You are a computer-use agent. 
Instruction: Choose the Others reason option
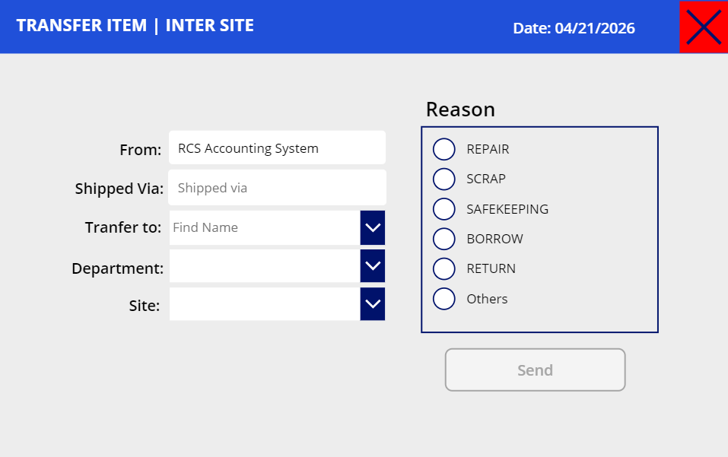(x=443, y=299)
